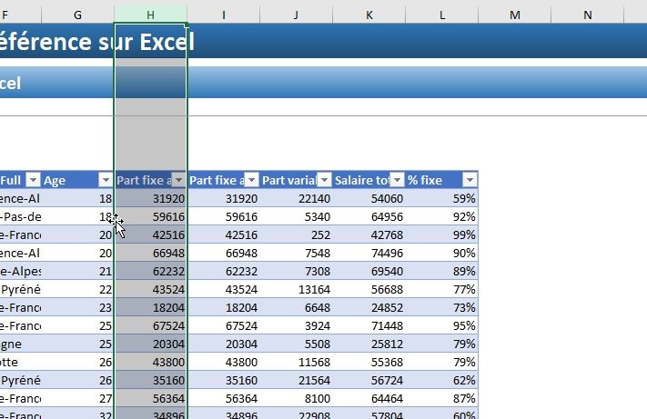Click cell showing 66948 in column I

pyautogui.click(x=223, y=253)
